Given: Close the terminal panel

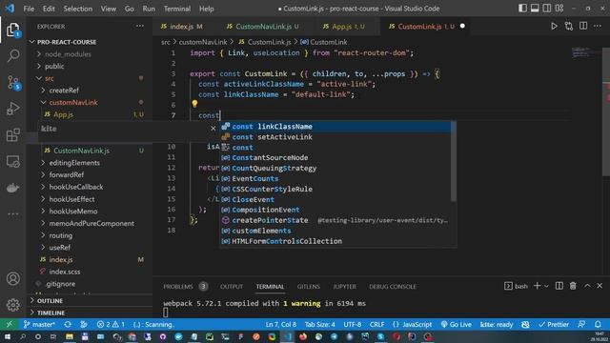Looking at the screenshot, I should (x=600, y=286).
